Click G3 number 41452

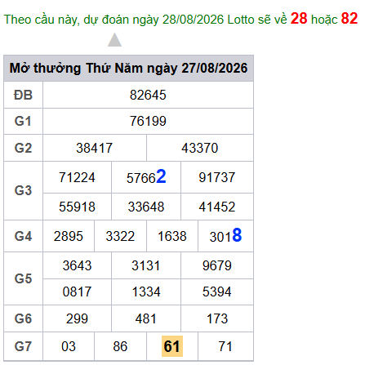(217, 207)
